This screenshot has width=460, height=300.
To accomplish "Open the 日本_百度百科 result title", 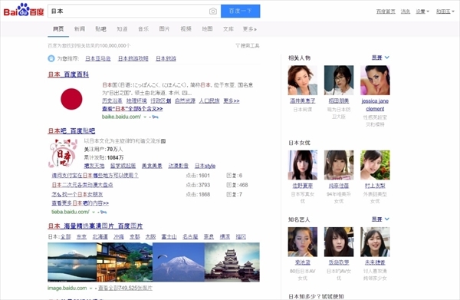I will [x=68, y=74].
